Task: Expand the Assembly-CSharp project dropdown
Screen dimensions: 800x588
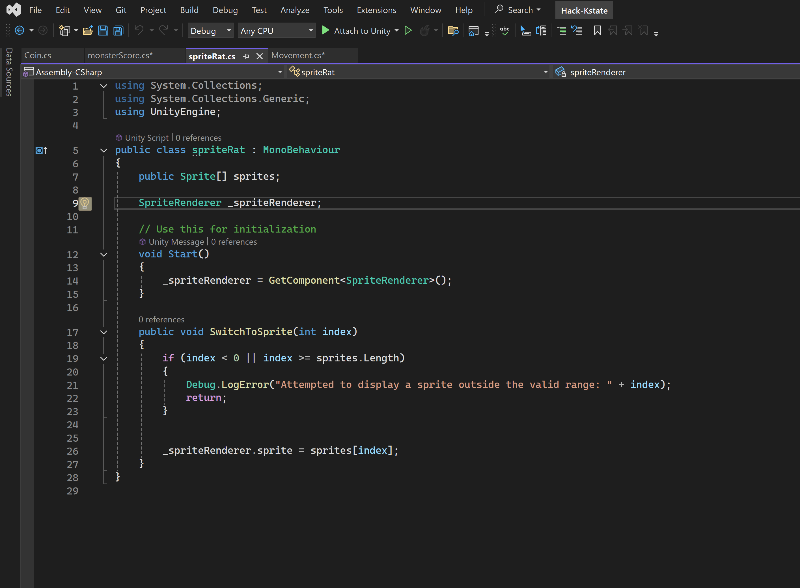Action: tap(280, 72)
